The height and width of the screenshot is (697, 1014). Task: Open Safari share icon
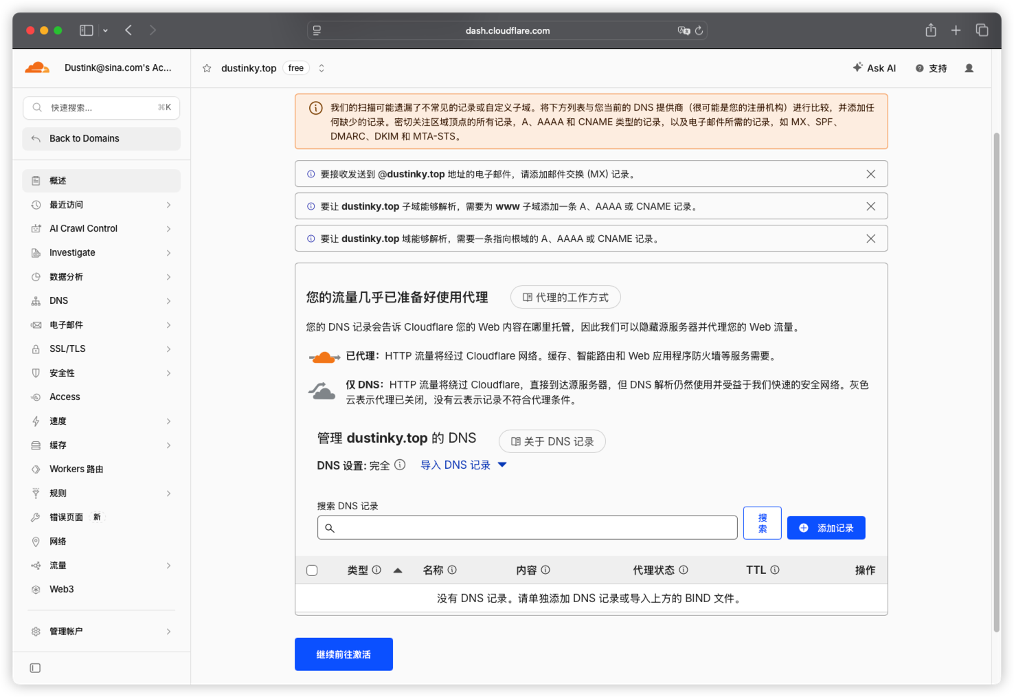(x=931, y=30)
